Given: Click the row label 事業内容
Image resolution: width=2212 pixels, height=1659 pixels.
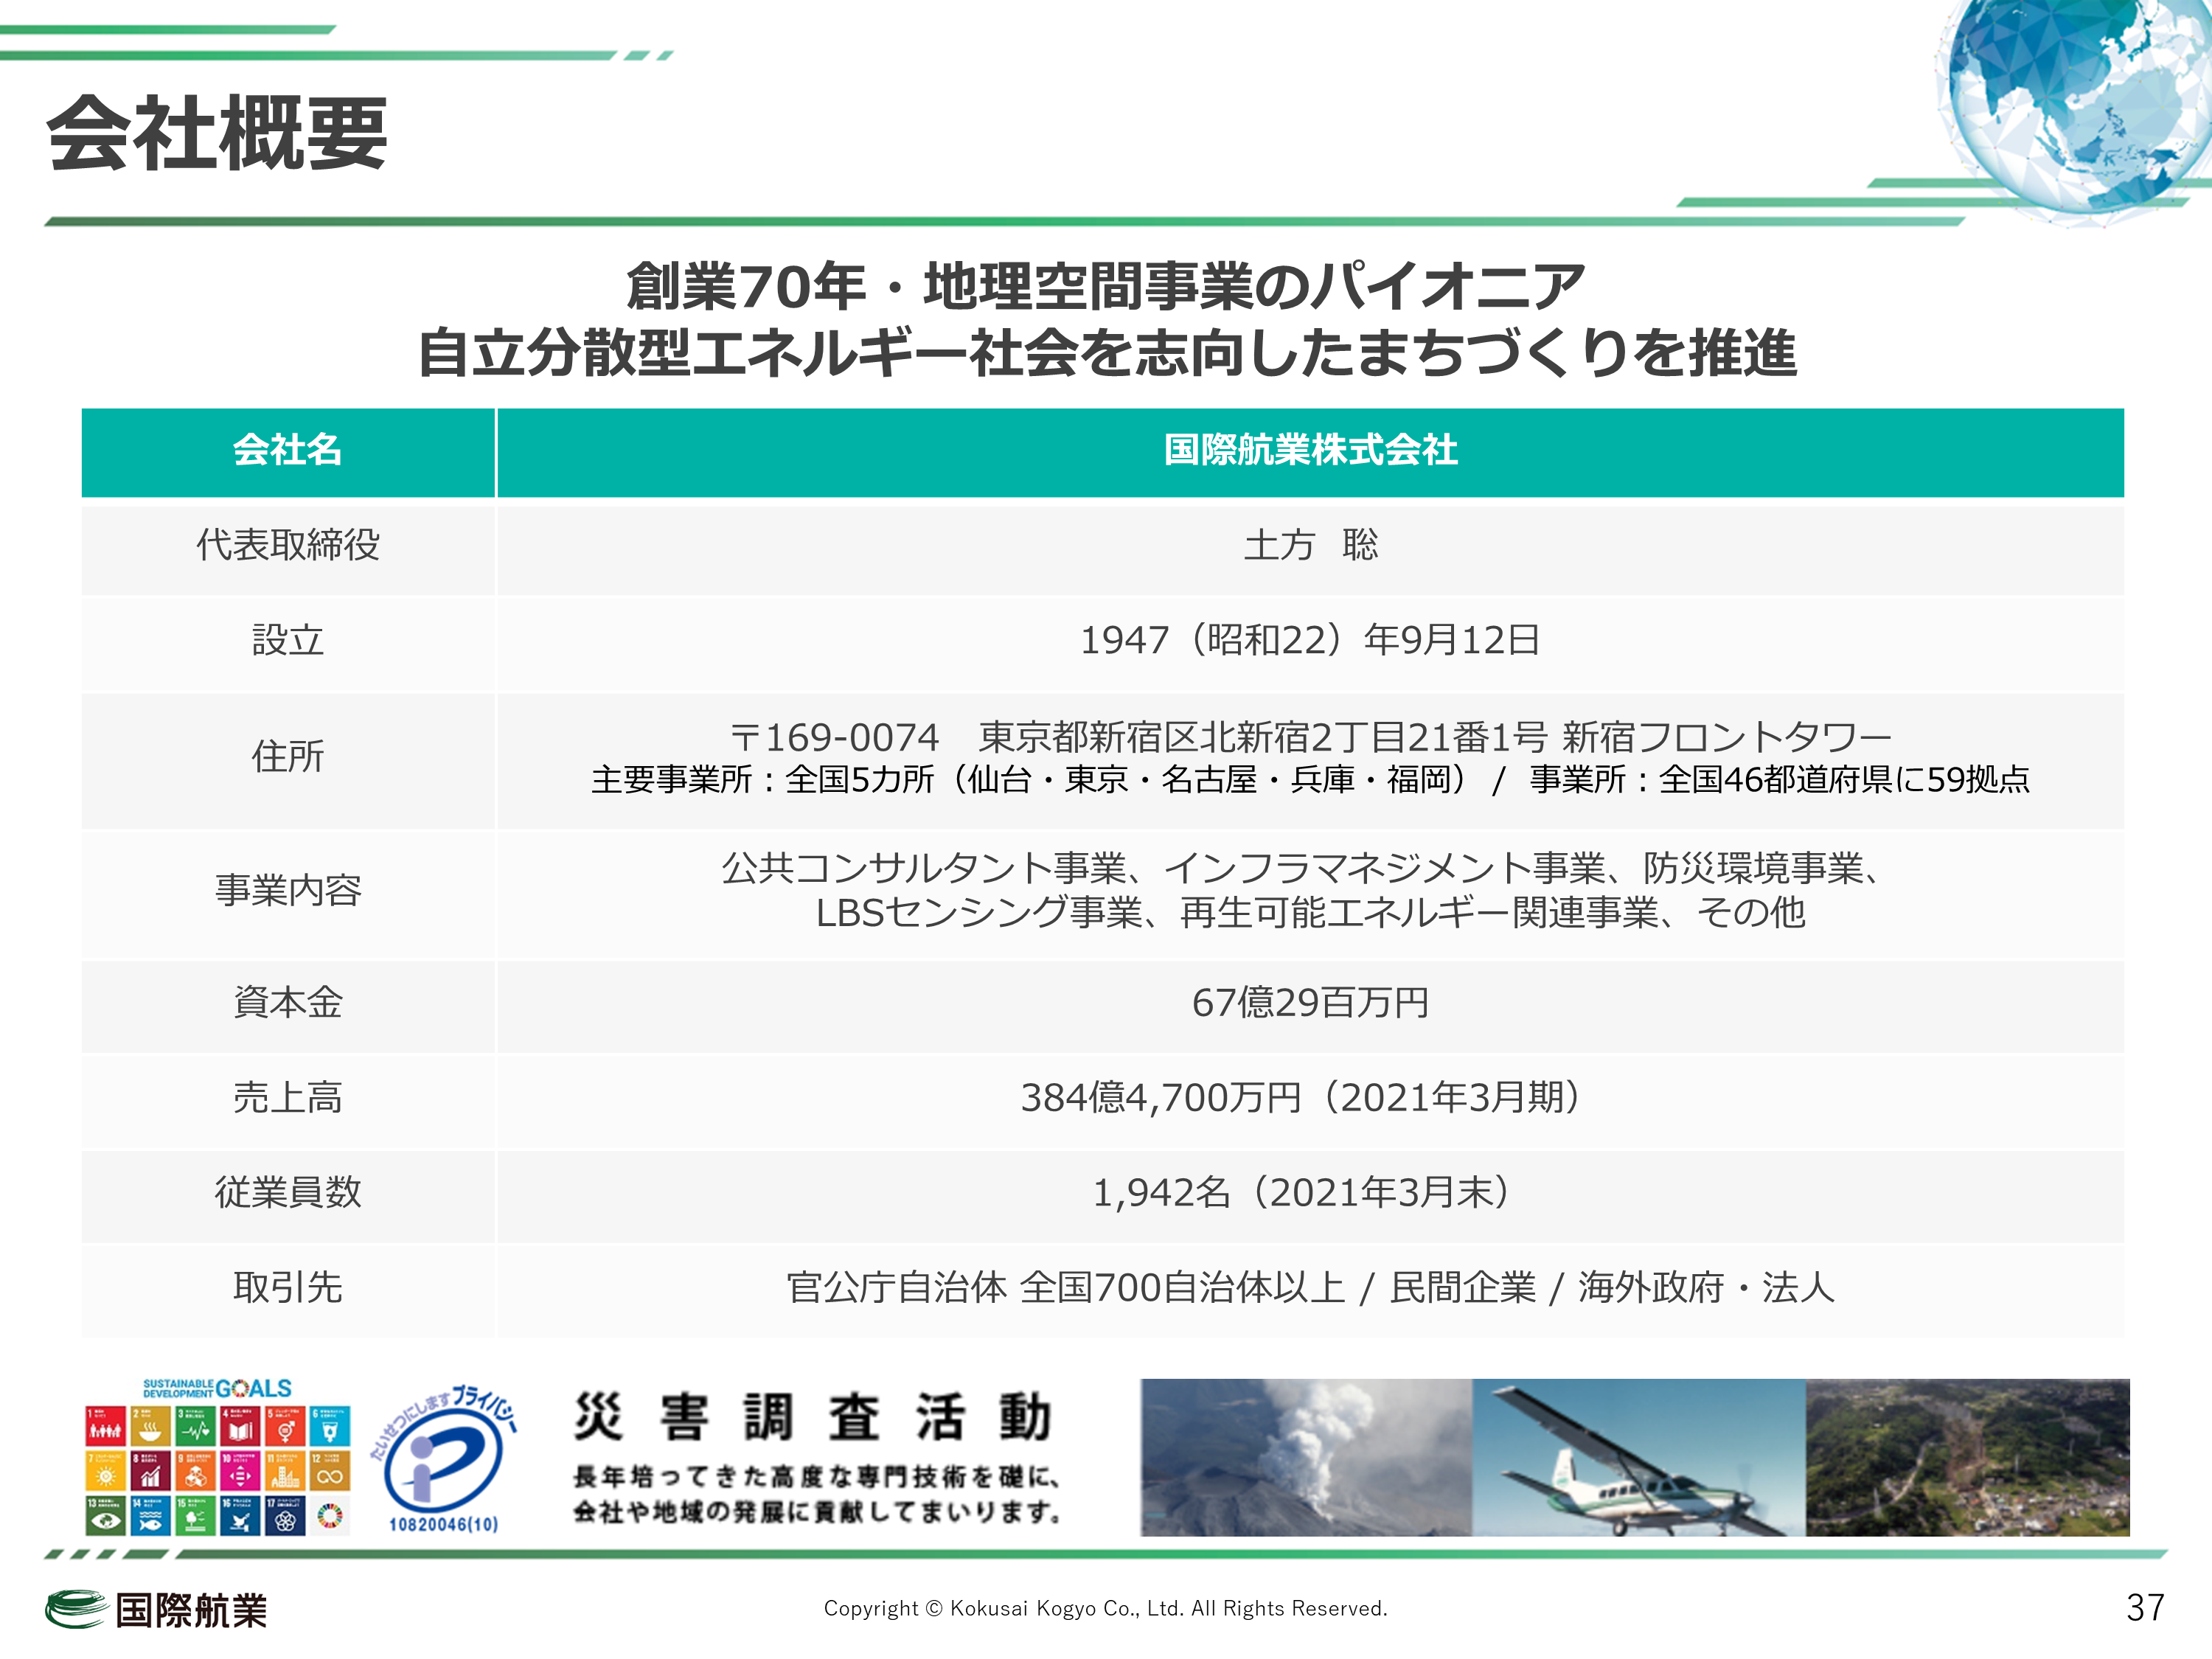Looking at the screenshot, I should point(288,890).
